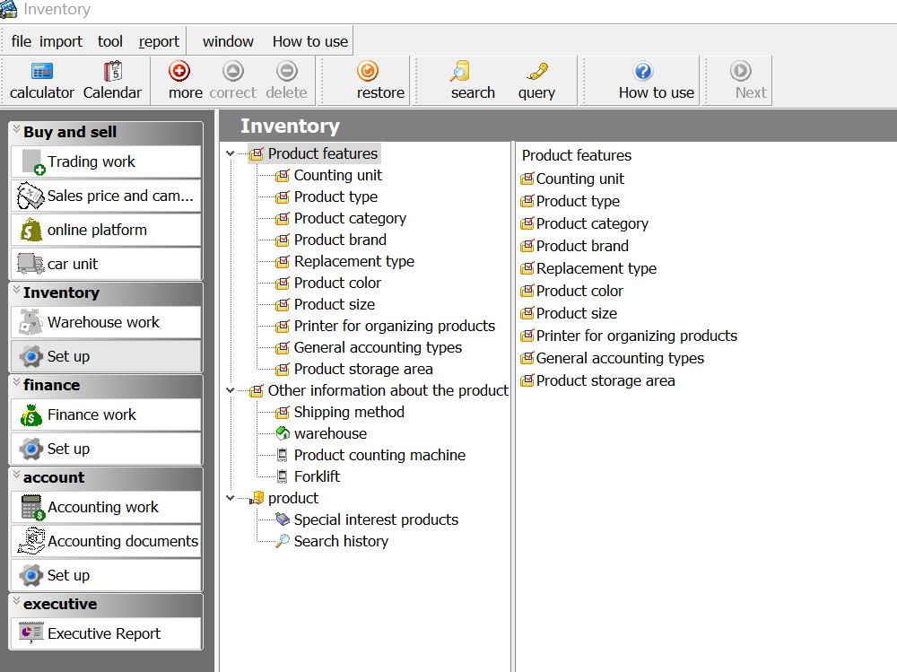Open the Calendar from the toolbar

(x=112, y=72)
